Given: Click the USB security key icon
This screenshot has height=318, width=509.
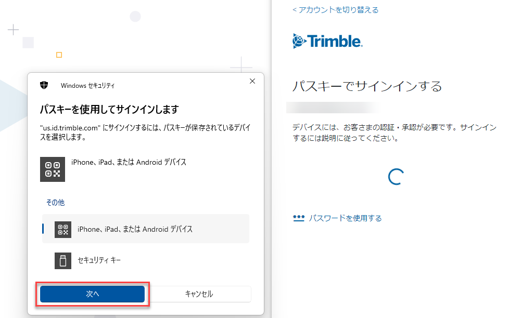Looking at the screenshot, I should pos(62,261).
